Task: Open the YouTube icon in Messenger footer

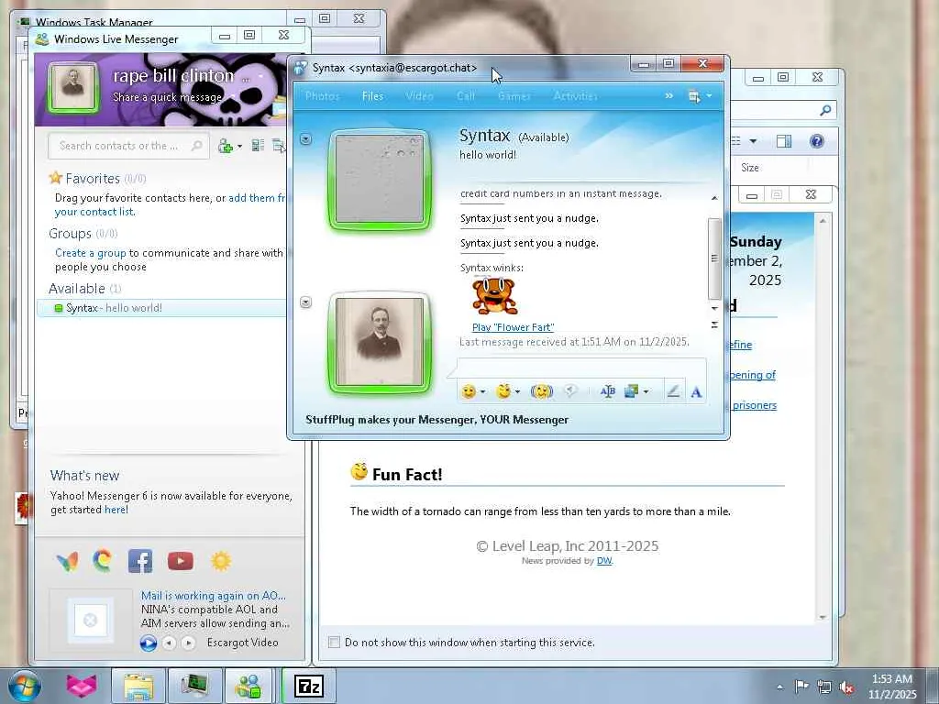Action: (x=181, y=561)
